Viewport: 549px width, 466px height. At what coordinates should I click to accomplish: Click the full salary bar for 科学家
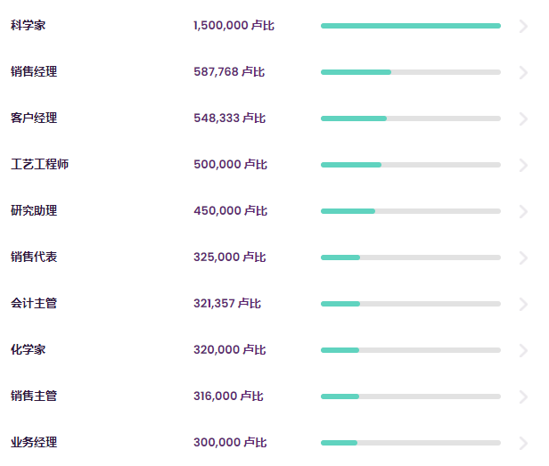(x=411, y=26)
